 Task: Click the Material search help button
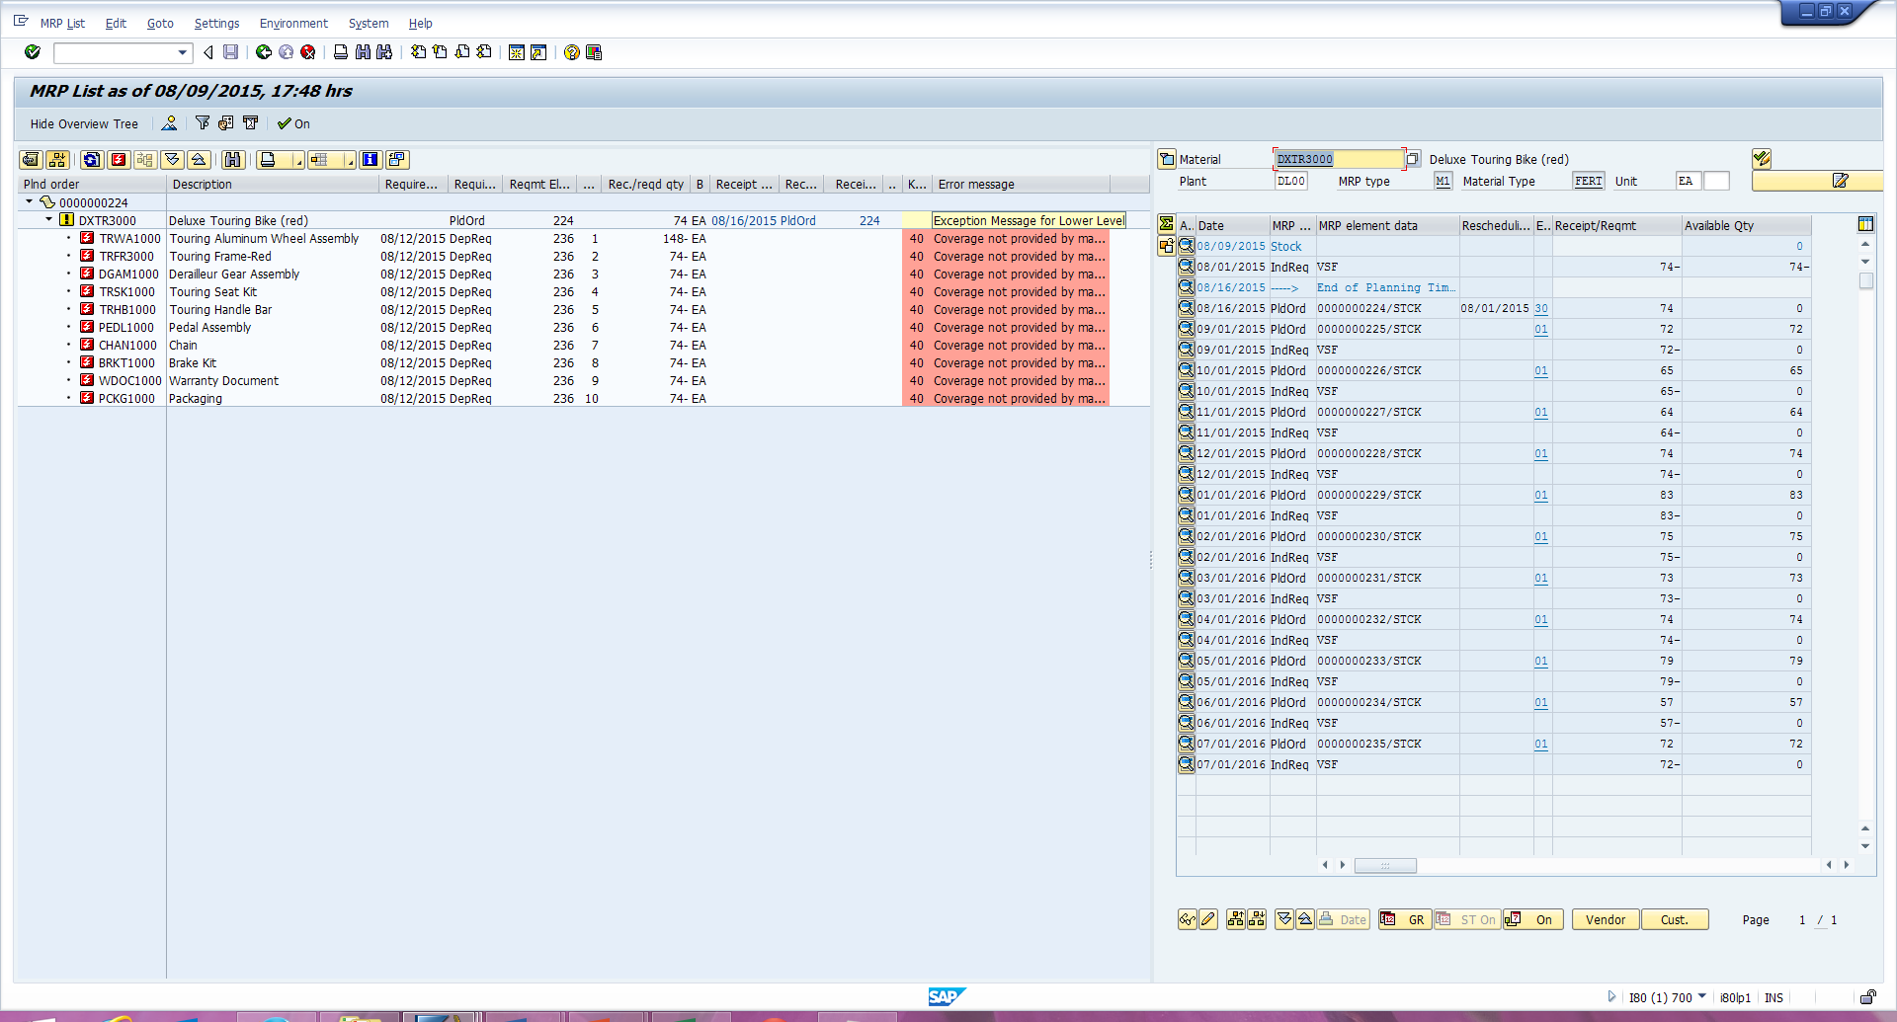tap(1413, 159)
